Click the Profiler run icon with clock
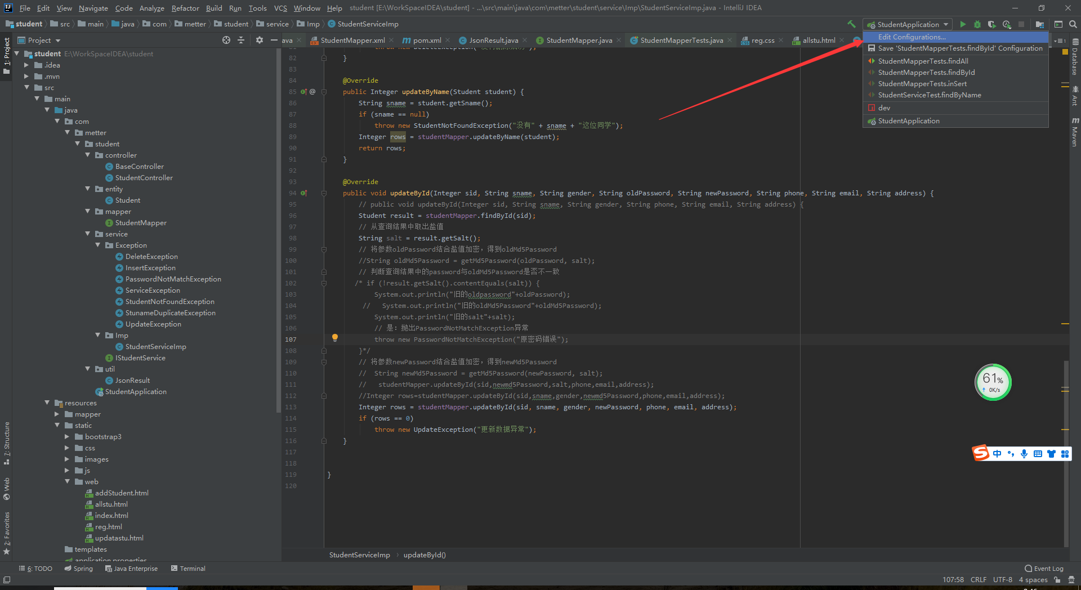Viewport: 1081px width, 590px height. point(1007,24)
